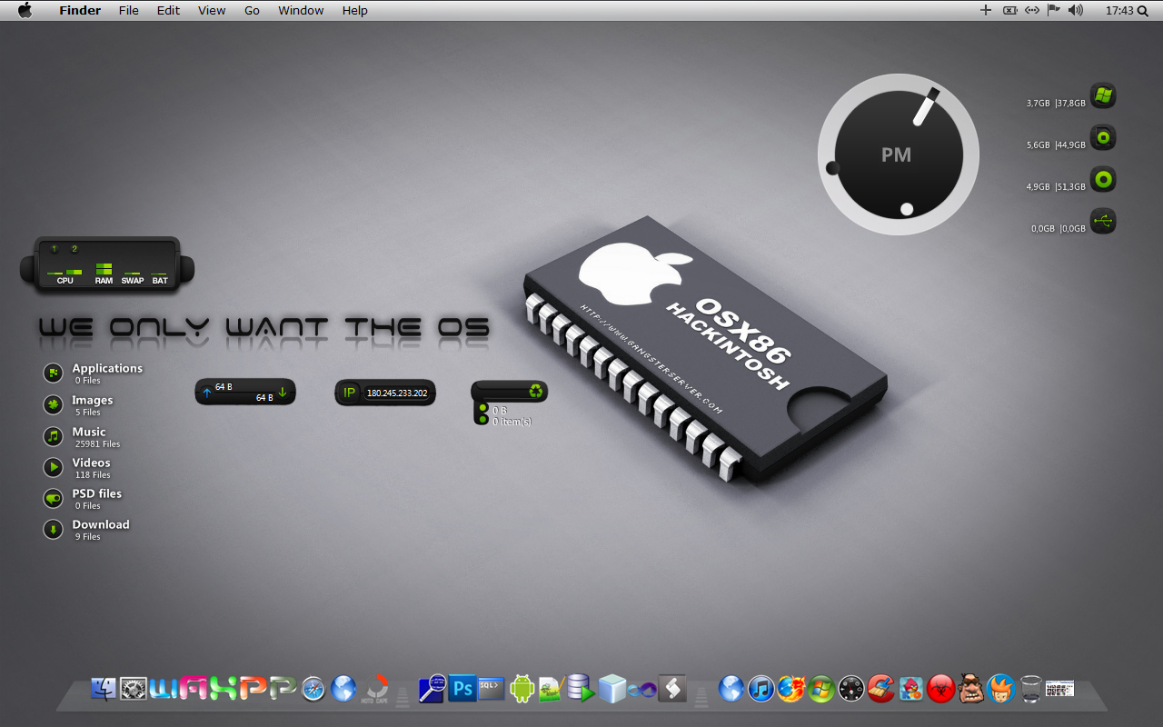Image resolution: width=1163 pixels, height=727 pixels.
Task: Open the Dashboard gauge icon
Action: click(x=851, y=689)
